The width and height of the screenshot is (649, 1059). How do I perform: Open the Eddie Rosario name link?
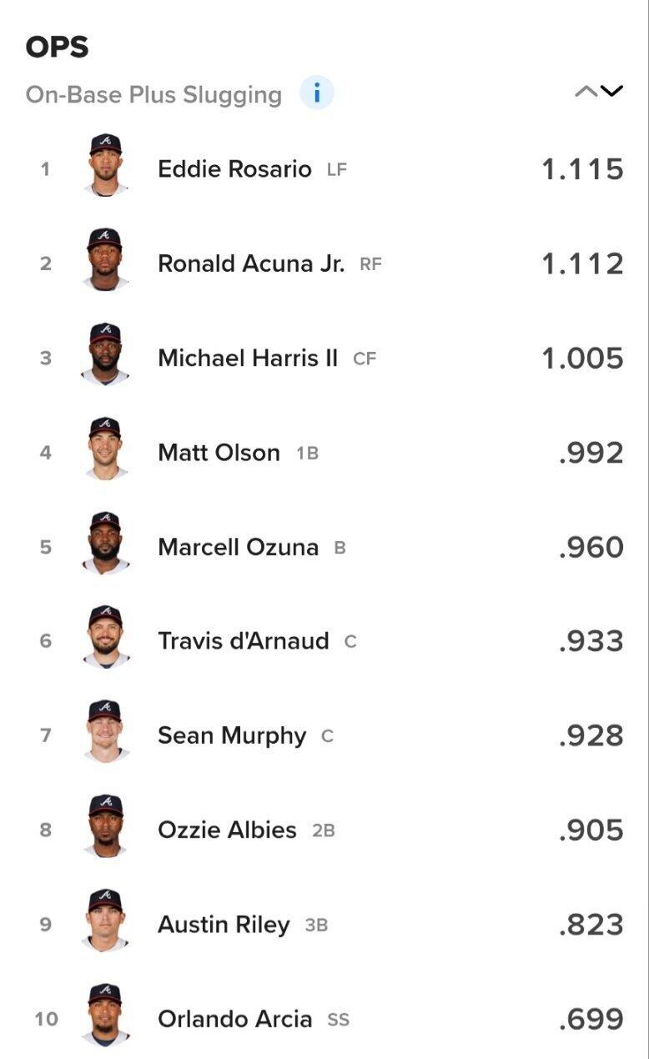(x=234, y=169)
